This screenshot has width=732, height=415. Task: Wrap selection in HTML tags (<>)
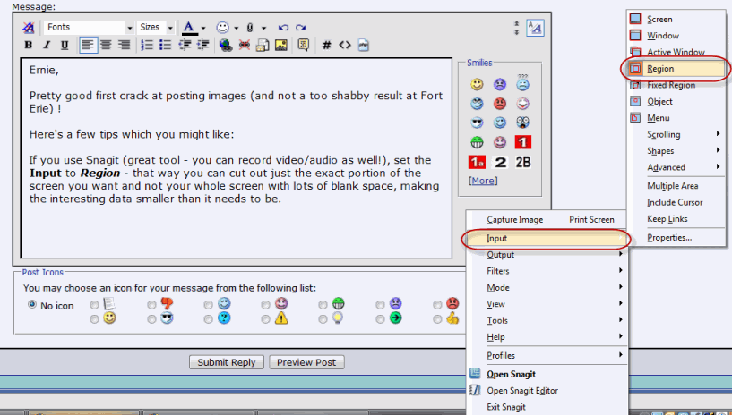345,46
